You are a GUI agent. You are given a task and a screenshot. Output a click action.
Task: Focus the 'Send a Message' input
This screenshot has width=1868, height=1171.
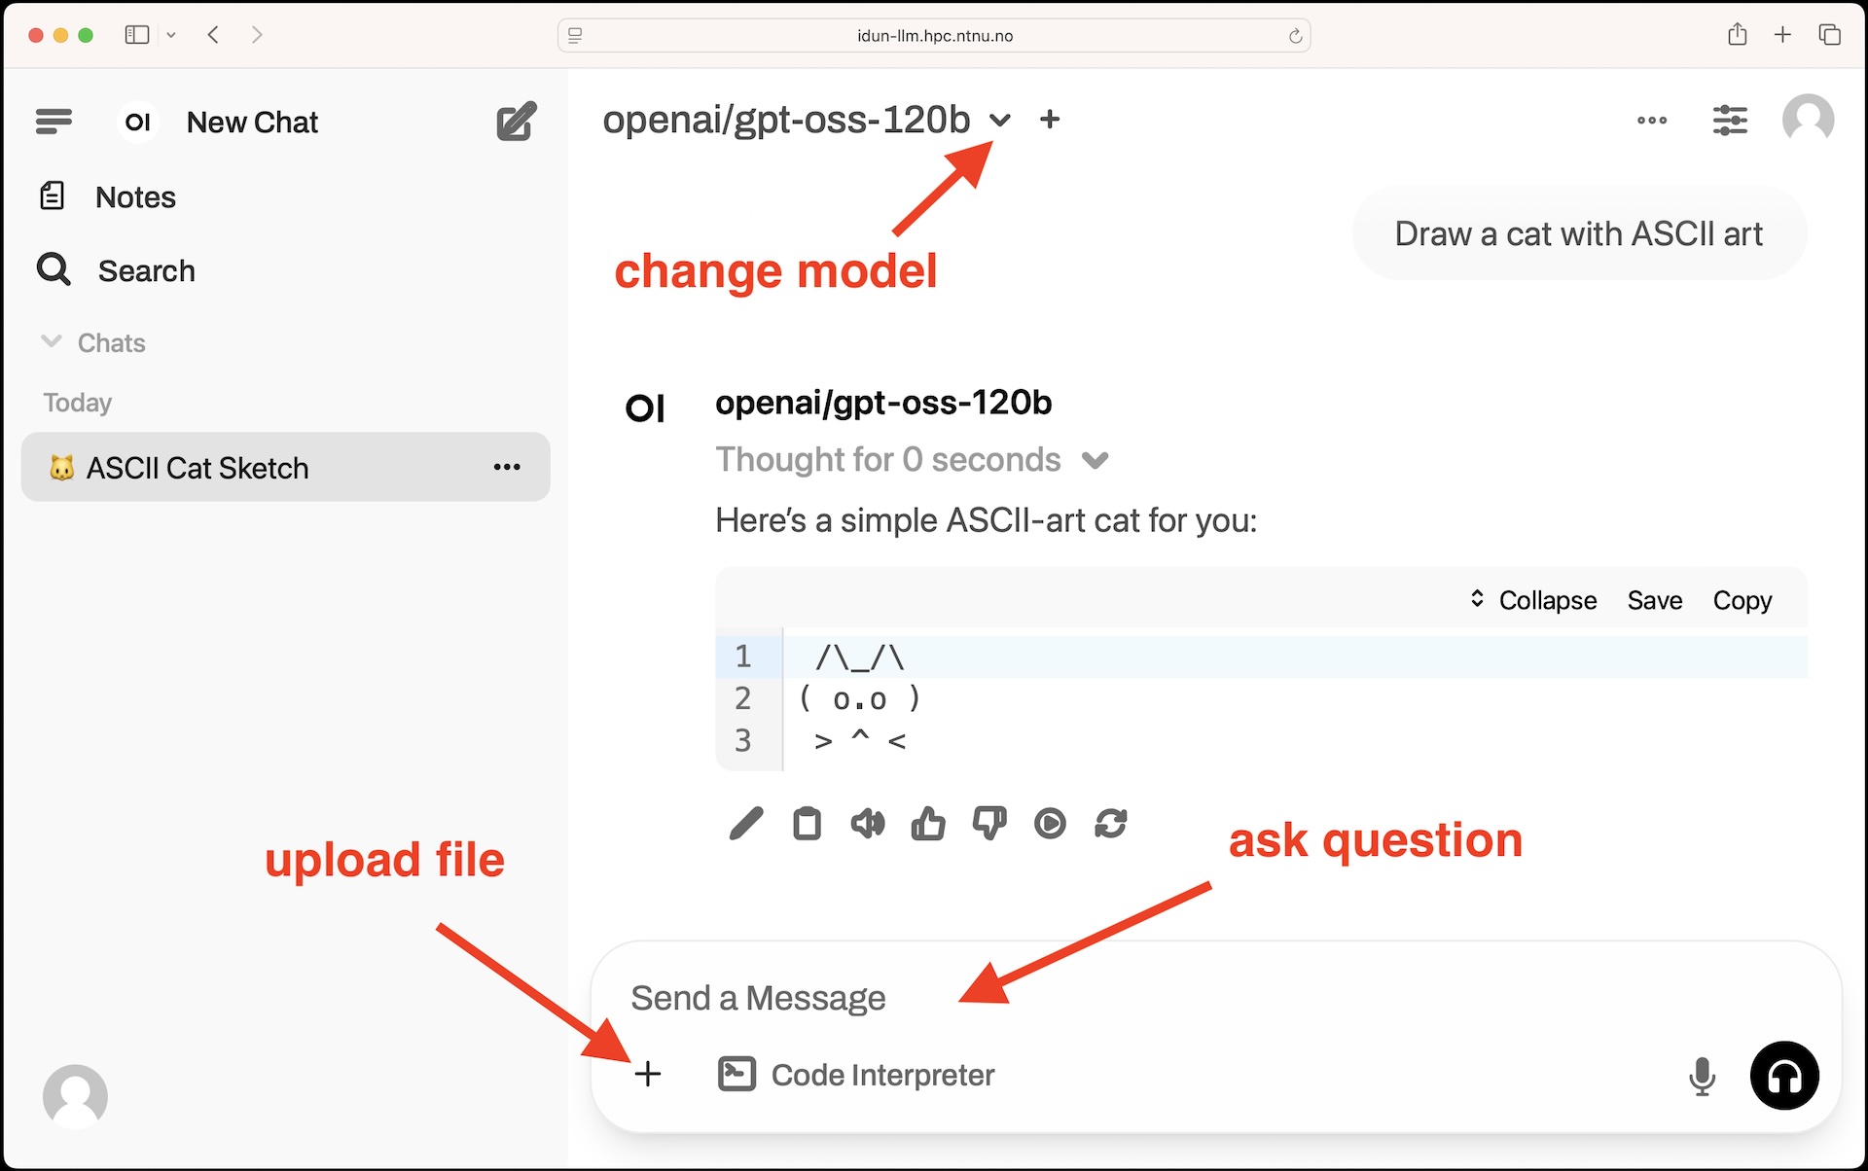(1214, 998)
